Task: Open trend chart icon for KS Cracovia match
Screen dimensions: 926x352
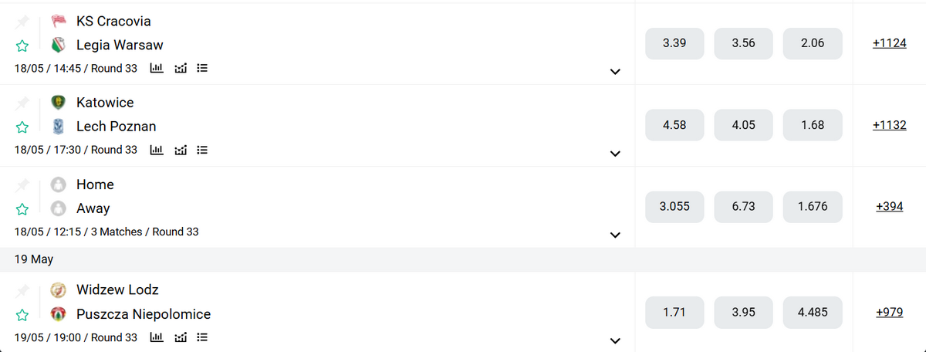Action: (x=181, y=68)
